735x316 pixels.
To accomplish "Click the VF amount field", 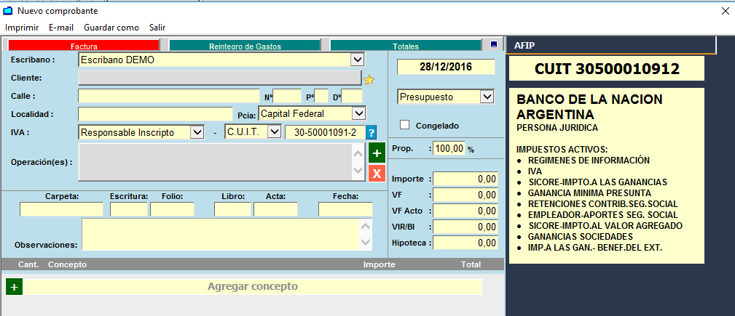I will [x=465, y=195].
